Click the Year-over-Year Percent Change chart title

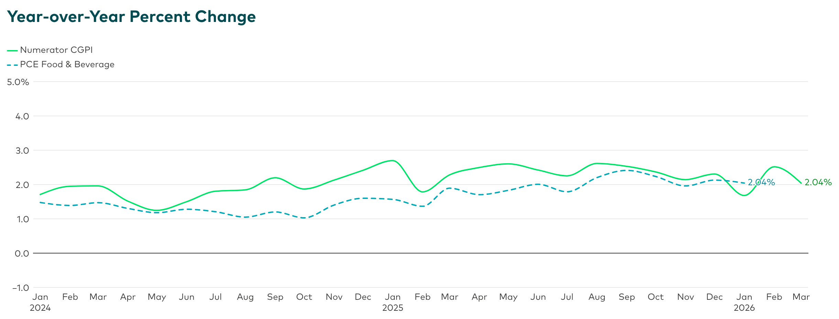coord(131,16)
